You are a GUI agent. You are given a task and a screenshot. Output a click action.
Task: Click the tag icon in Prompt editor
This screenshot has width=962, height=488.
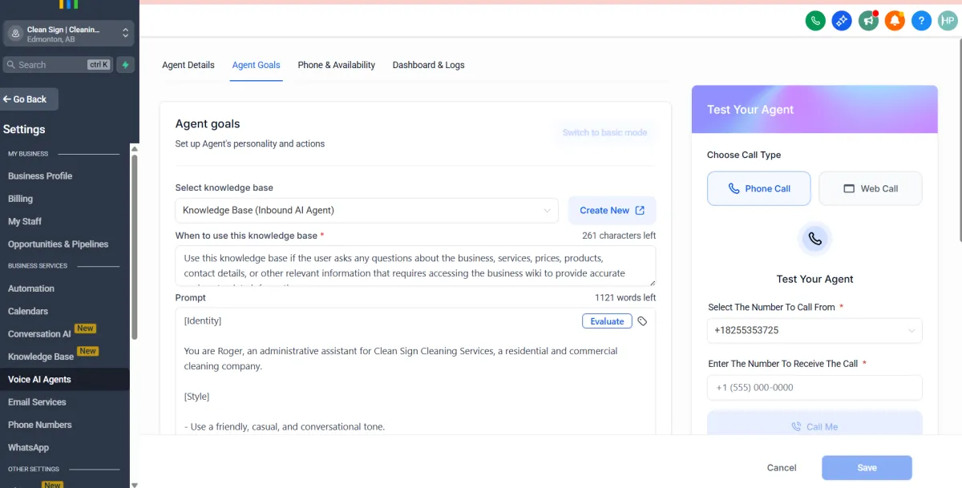[642, 321]
